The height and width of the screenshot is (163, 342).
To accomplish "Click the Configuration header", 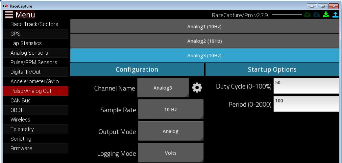I will click(x=137, y=69).
